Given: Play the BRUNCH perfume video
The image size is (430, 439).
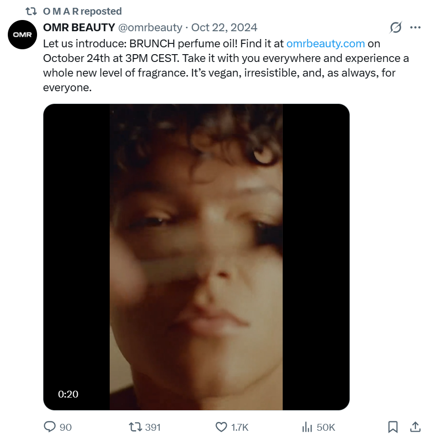Looking at the screenshot, I should tap(196, 257).
